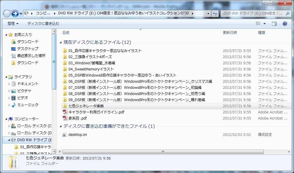Click horizontal scrollbar right arrow
294x173 pixels.
[x=289, y=152]
